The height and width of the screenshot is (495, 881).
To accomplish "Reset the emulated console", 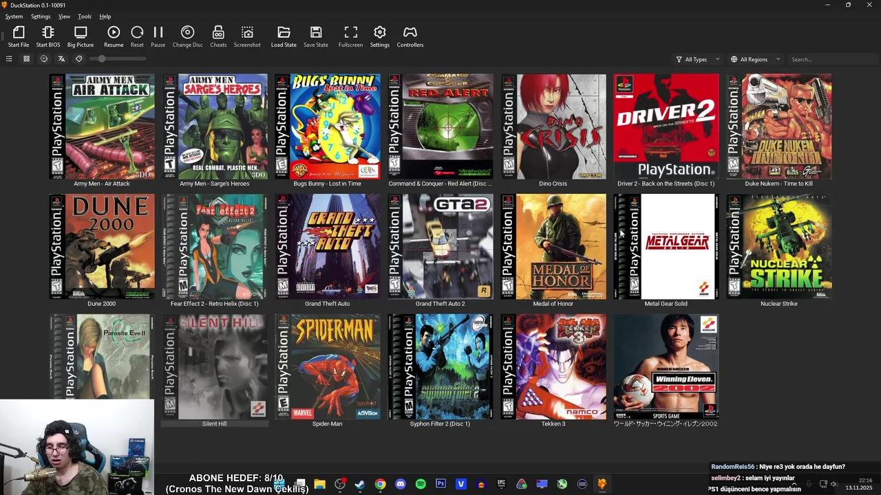I will coord(137,36).
